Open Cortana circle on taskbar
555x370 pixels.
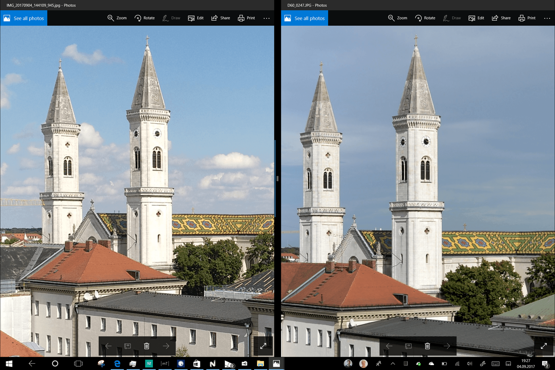[55, 364]
